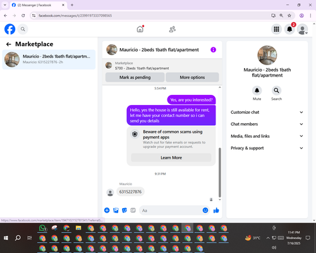Click the 6315227876 message bubble

(130, 192)
